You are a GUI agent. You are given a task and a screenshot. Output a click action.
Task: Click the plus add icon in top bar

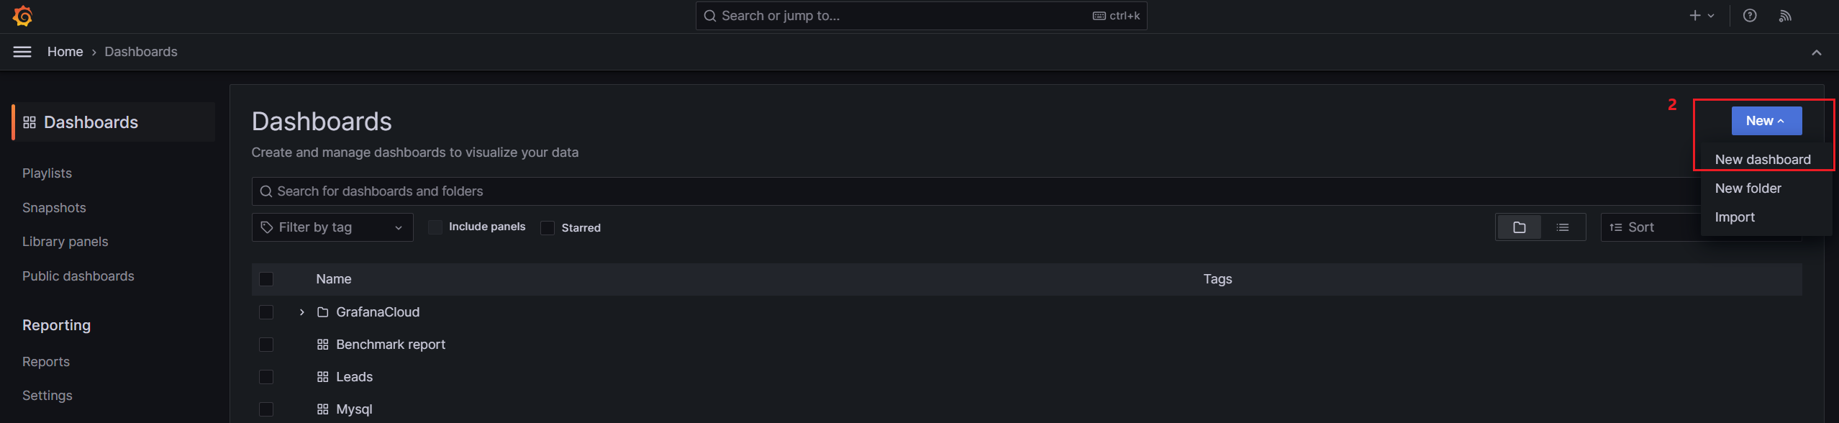tap(1702, 16)
